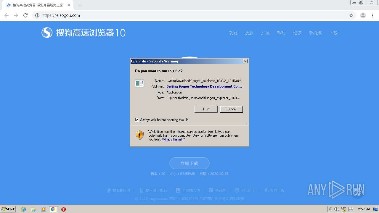Click the Sogou browser logo on page
Viewport: 379px width, 213px height.
(83, 33)
